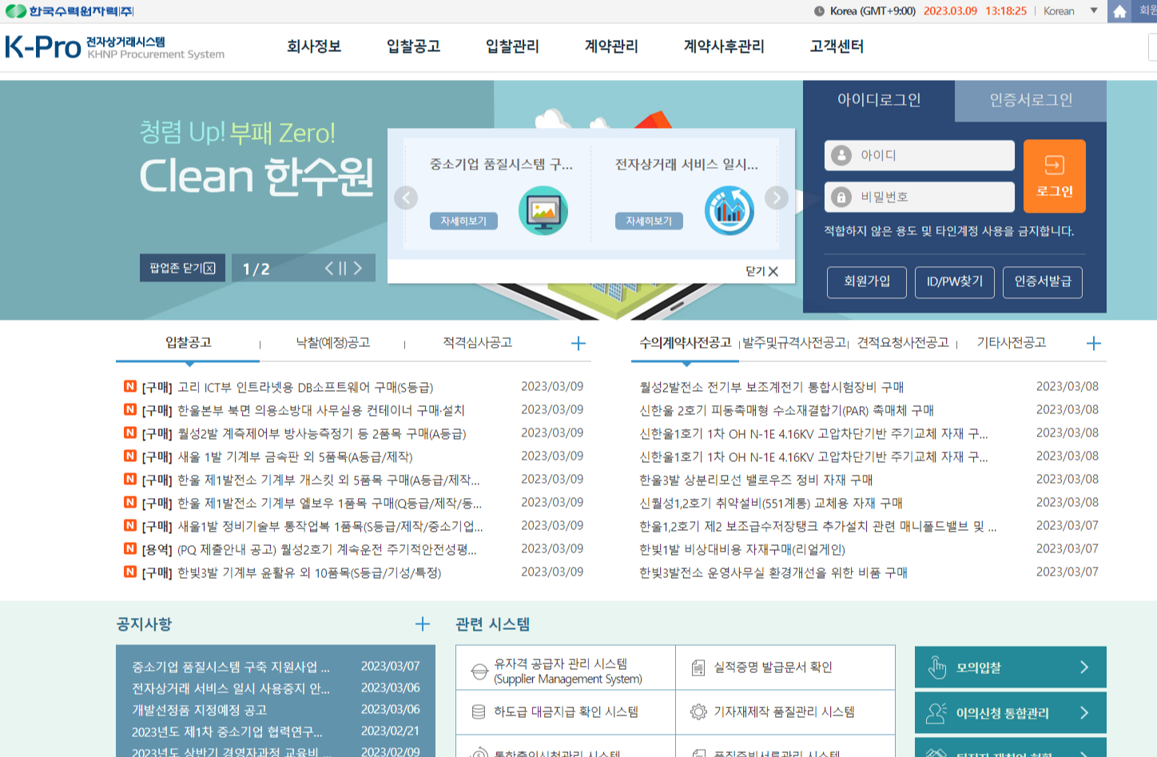The height and width of the screenshot is (757, 1157).
Task: Click the 이의신청 통합관리 button
Action: click(1011, 713)
